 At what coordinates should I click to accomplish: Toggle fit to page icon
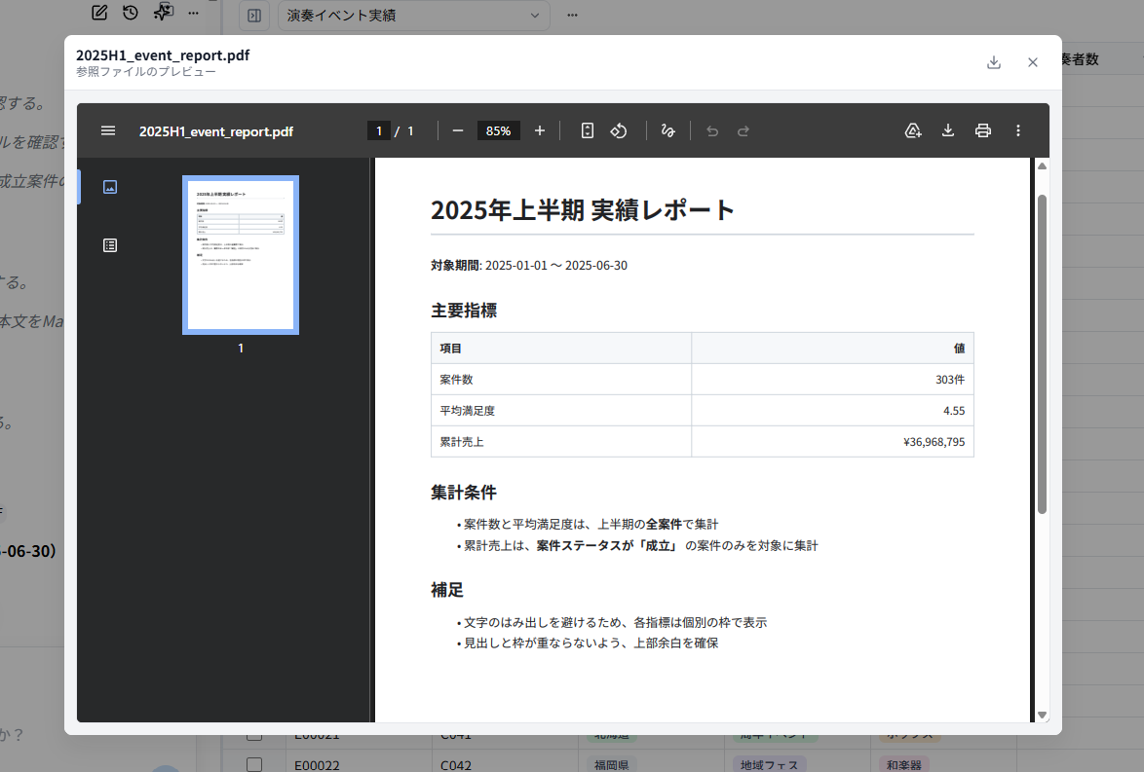point(588,131)
